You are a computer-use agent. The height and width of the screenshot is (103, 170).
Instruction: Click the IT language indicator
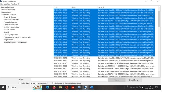tap(127, 86)
